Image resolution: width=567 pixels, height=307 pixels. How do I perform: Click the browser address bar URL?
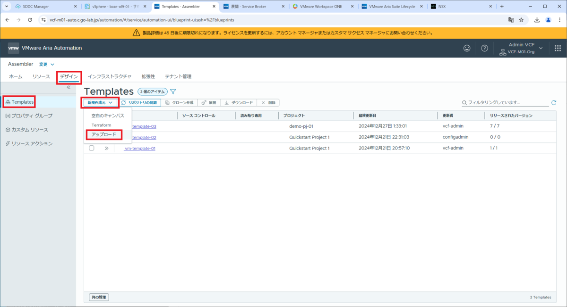point(142,20)
